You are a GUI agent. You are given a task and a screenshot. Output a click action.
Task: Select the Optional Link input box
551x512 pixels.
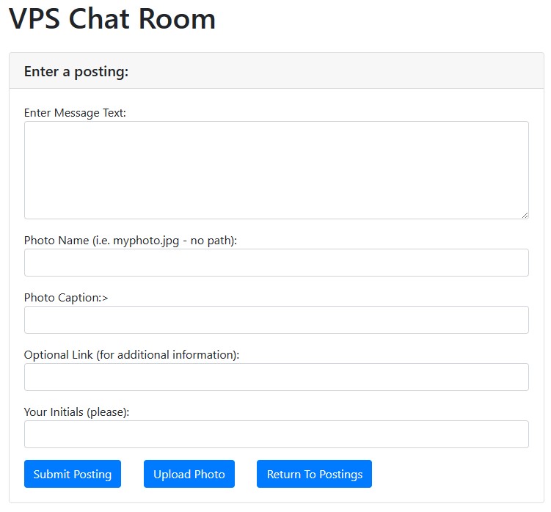tap(276, 377)
